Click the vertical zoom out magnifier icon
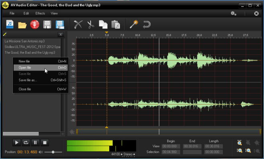This screenshot has height=159, width=264. click(248, 151)
